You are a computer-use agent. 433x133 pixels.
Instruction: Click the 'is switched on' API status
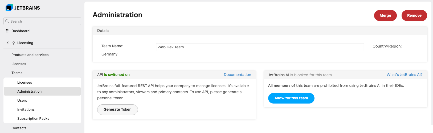tap(117, 75)
